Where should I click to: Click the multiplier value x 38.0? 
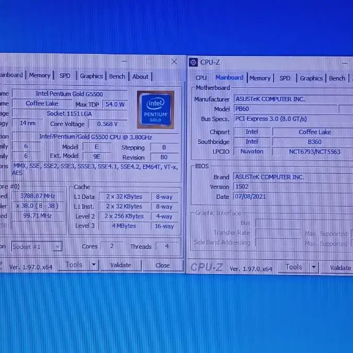pos(38,206)
